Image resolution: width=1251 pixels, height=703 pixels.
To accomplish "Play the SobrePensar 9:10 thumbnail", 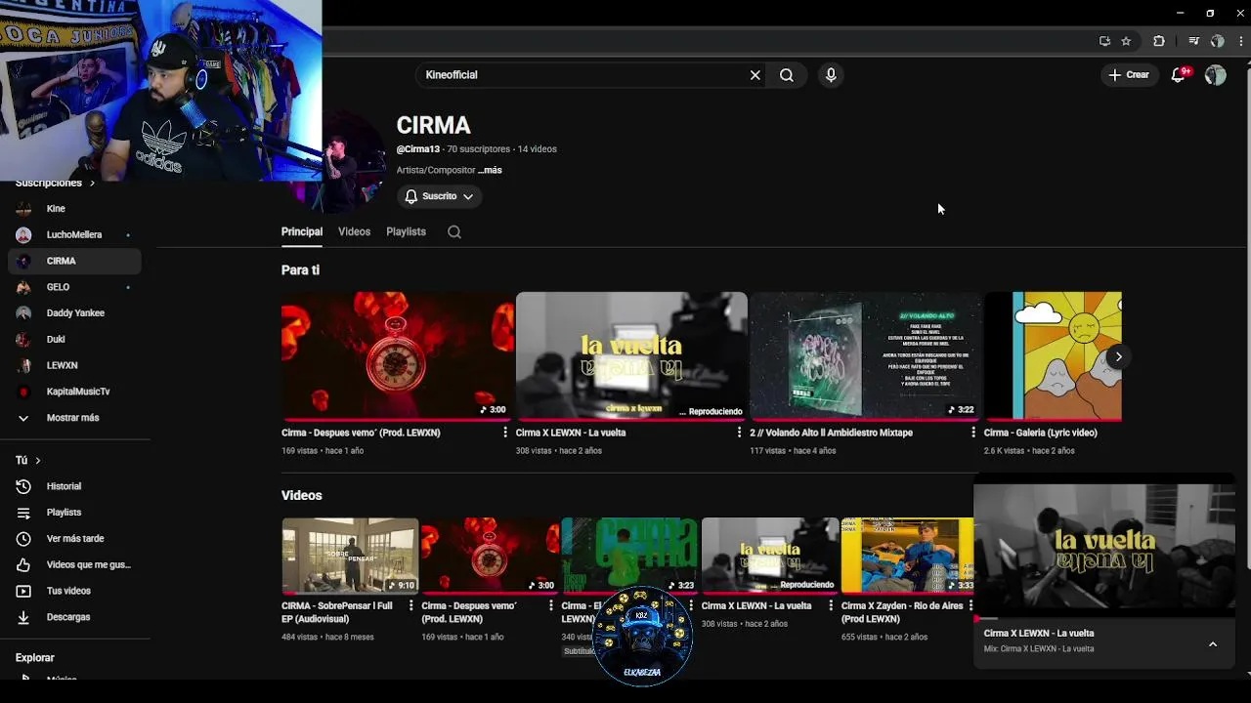I will point(350,556).
